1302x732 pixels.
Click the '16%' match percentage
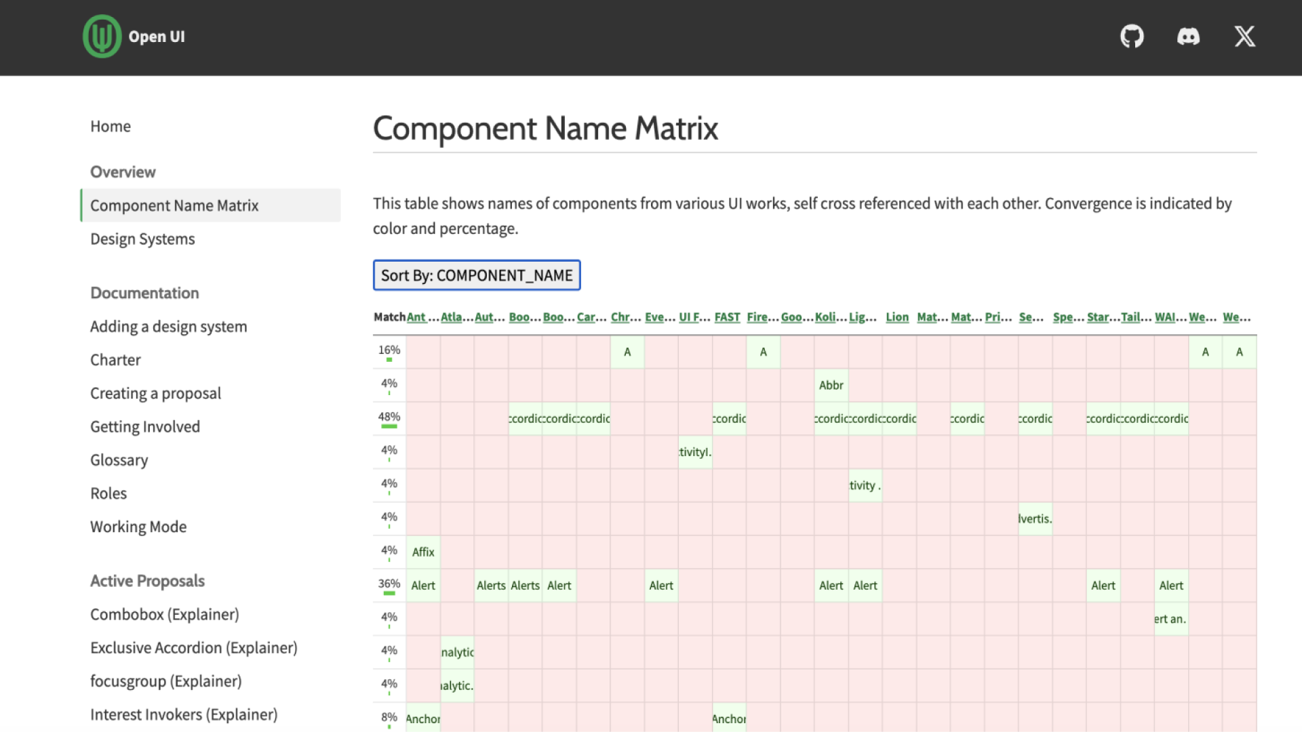pos(389,350)
